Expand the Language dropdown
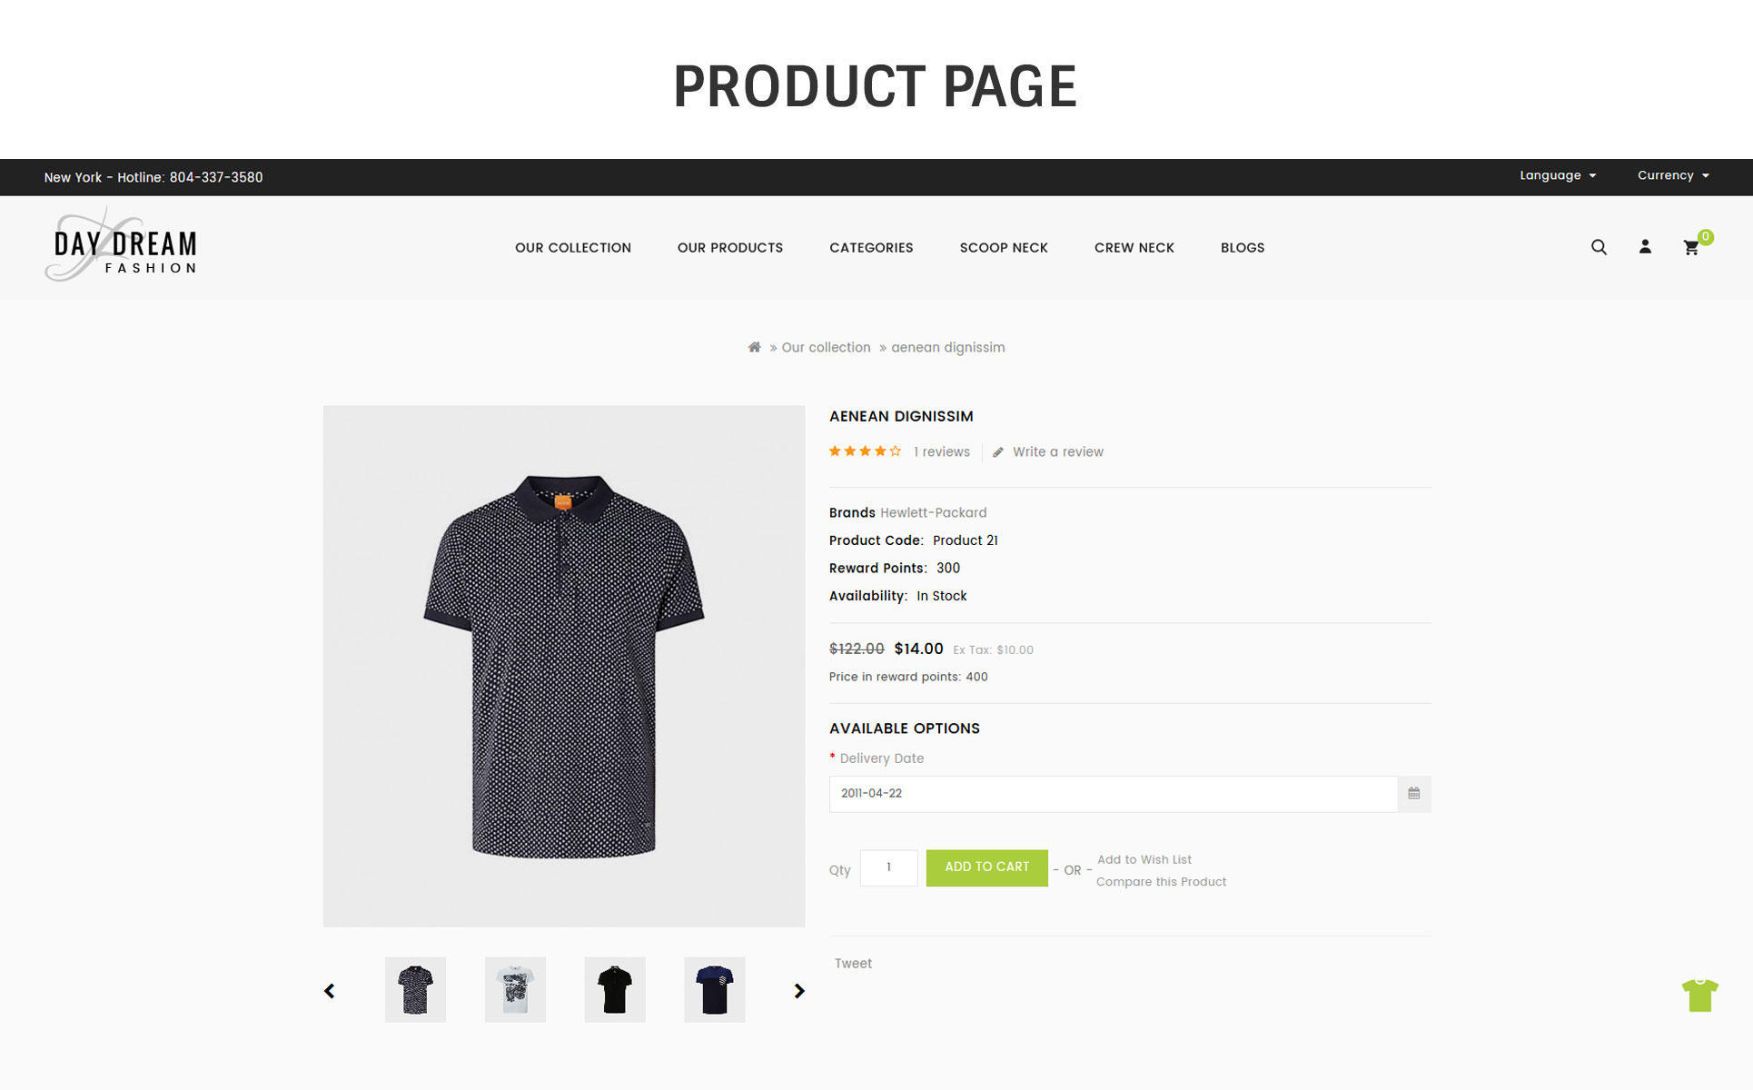Screen dimensions: 1753x1090 click(x=1558, y=175)
